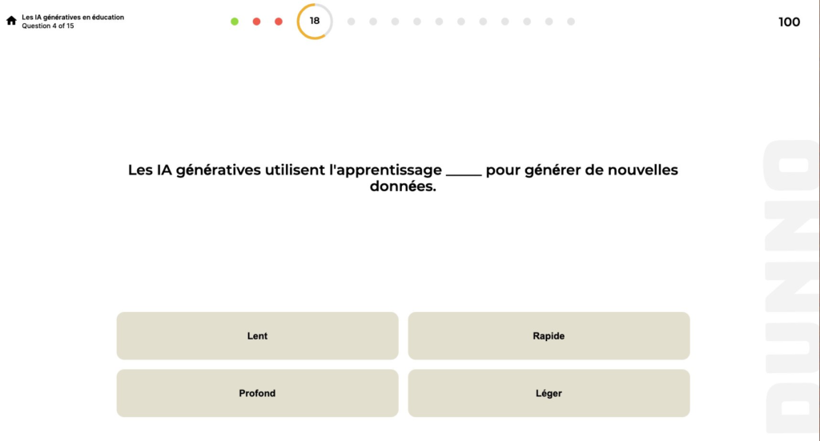Click the DUNNO vertical logo
This screenshot has height=441, width=820.
coord(791,288)
